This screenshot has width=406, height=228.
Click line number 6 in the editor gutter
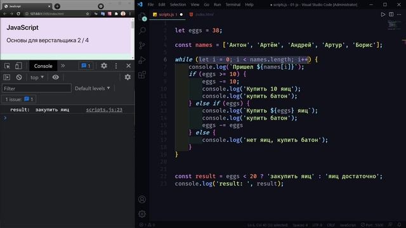click(x=165, y=60)
